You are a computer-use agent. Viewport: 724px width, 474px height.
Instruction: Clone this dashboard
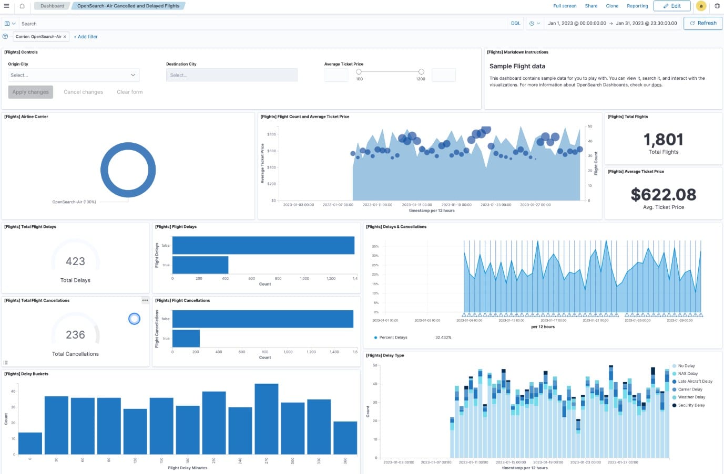click(x=612, y=6)
